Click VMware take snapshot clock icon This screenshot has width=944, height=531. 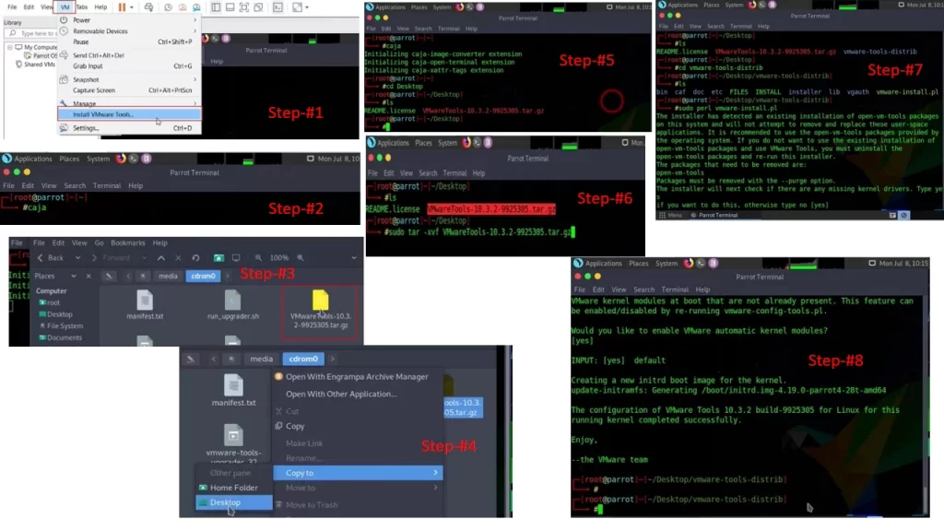(168, 7)
